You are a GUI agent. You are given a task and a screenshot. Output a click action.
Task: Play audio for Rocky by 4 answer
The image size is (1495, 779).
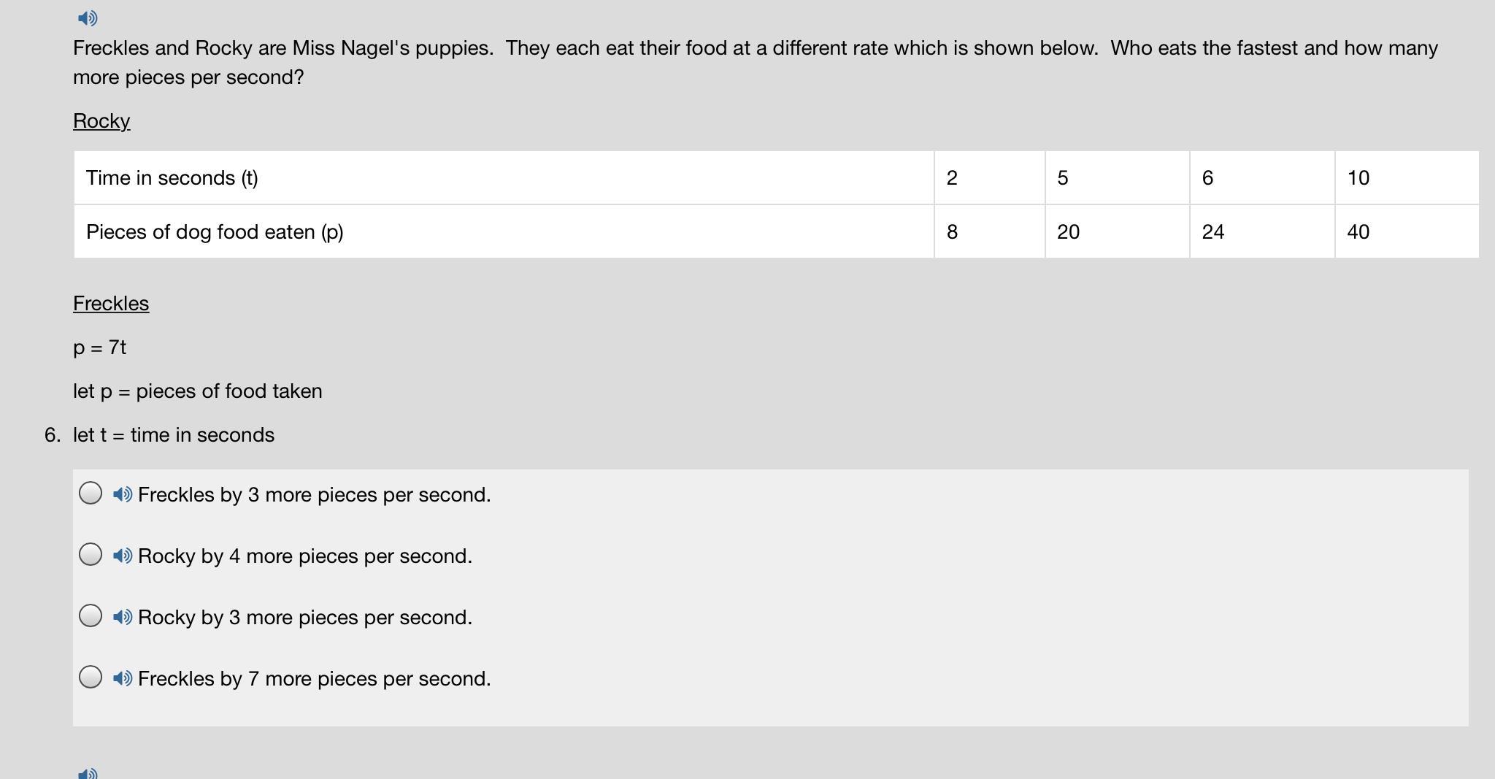[123, 556]
